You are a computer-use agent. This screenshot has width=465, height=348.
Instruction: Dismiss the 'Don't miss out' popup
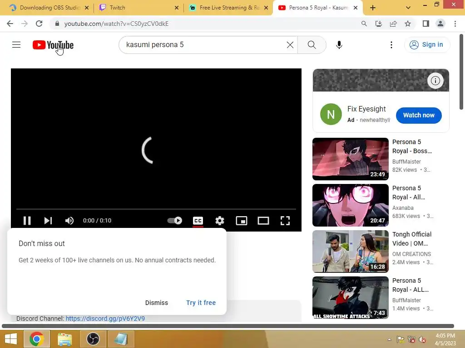(x=157, y=303)
